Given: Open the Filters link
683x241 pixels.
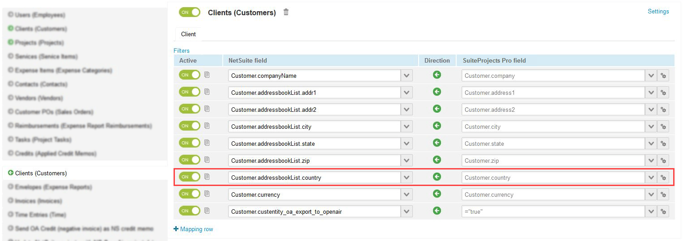Looking at the screenshot, I should tap(182, 51).
